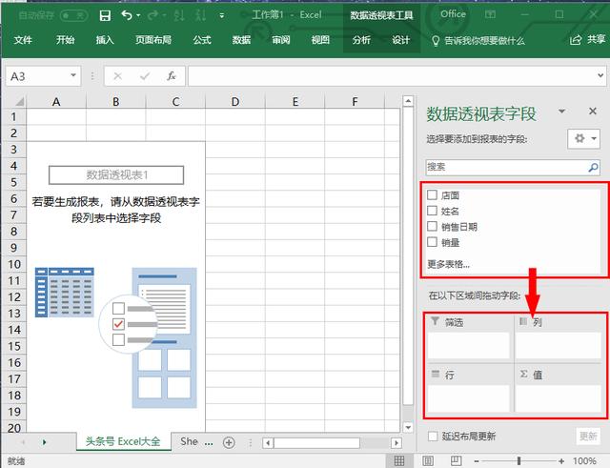Click the 搜索 field search input
Image resolution: width=610 pixels, height=468 pixels.
(x=505, y=166)
